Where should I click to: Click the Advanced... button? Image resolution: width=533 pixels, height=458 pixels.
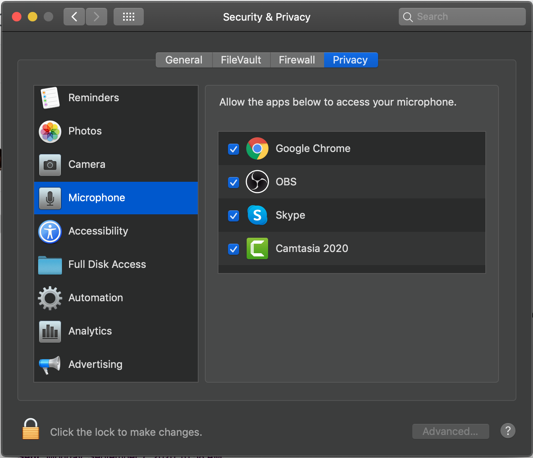tap(451, 431)
